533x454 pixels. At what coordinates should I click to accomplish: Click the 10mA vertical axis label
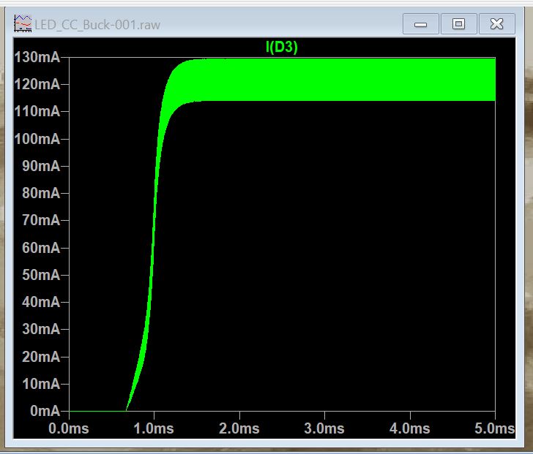(x=41, y=384)
